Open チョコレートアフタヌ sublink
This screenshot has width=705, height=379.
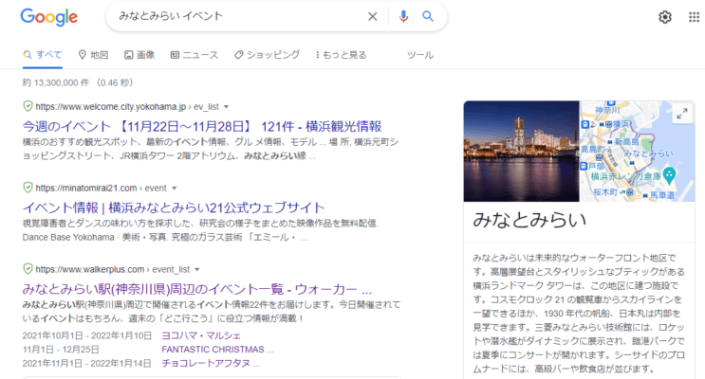pyautogui.click(x=210, y=363)
